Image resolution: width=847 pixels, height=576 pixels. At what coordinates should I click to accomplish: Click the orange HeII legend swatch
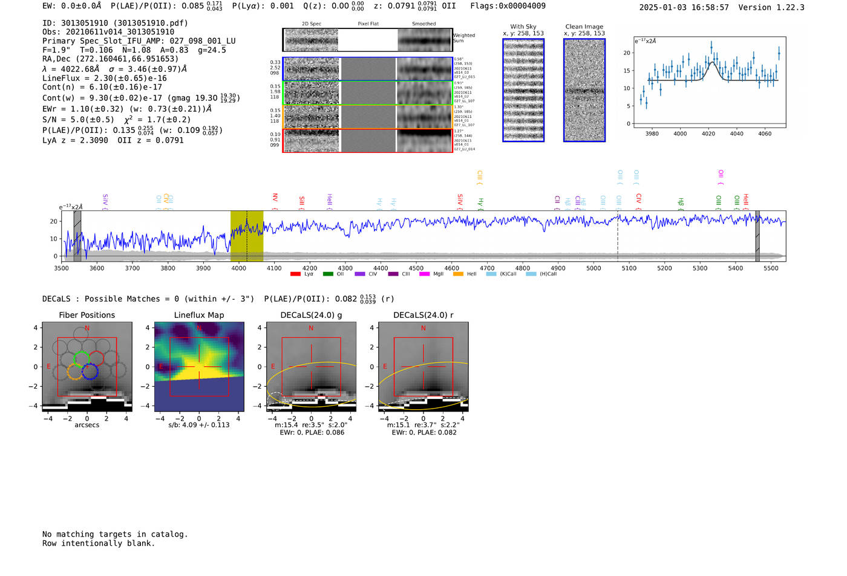(458, 274)
